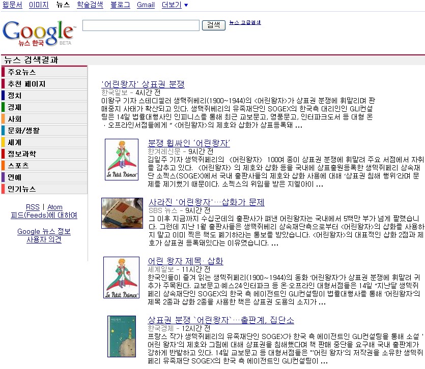425x369 pixels.
Task: Open the 정보과학 news category
Action: pyautogui.click(x=44, y=154)
